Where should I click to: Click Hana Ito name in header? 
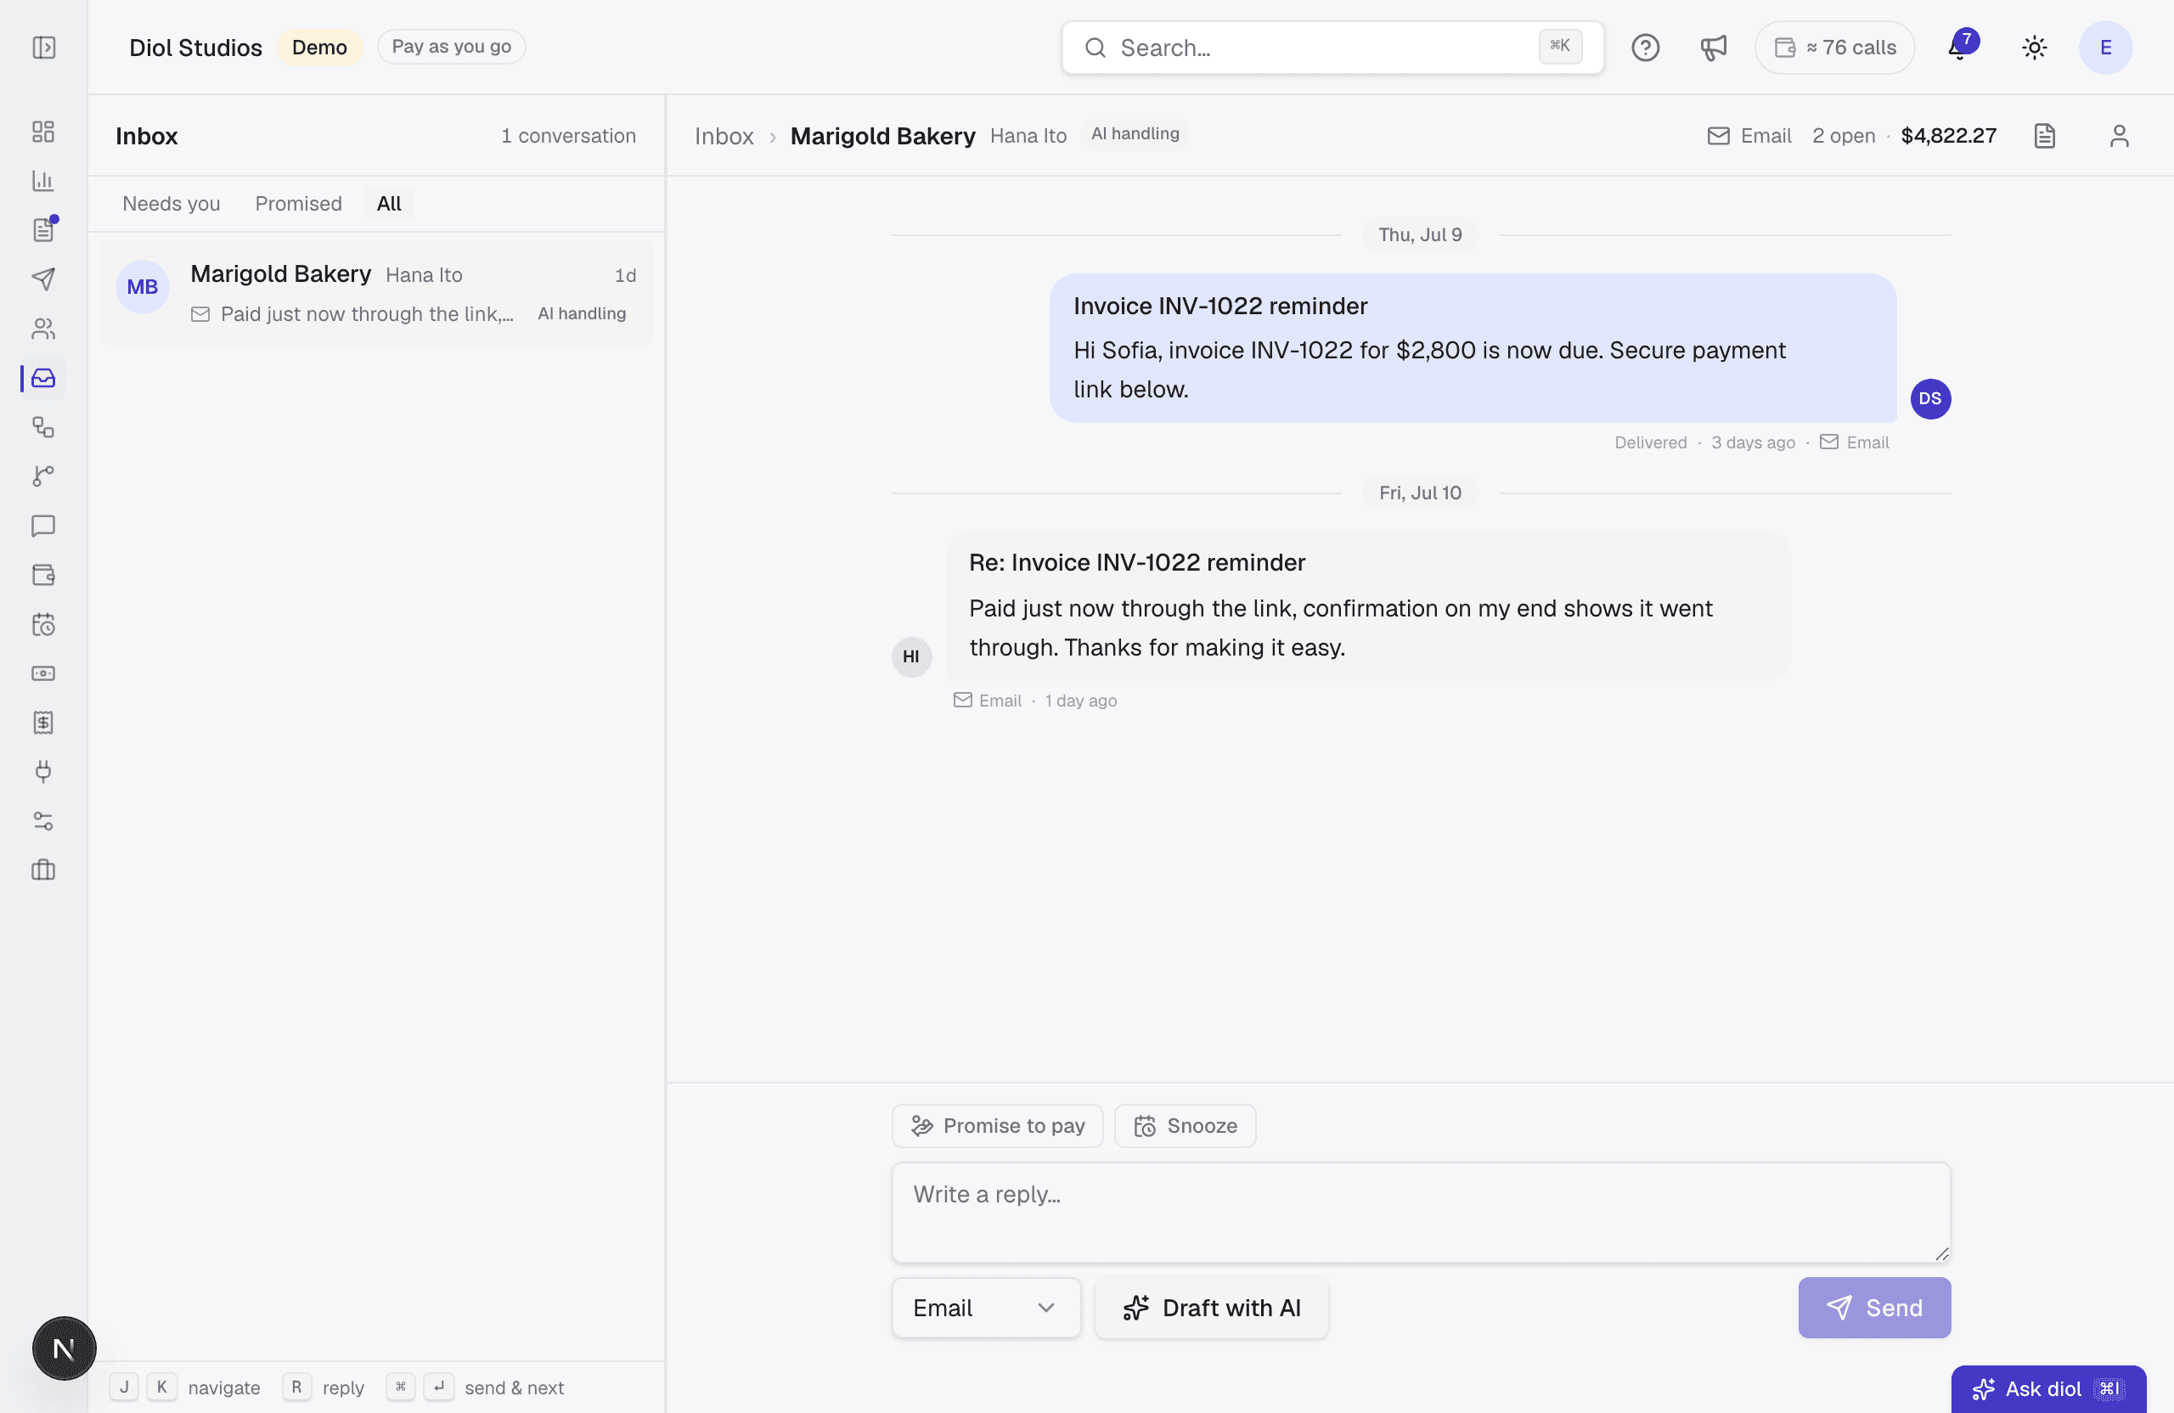tap(1028, 136)
